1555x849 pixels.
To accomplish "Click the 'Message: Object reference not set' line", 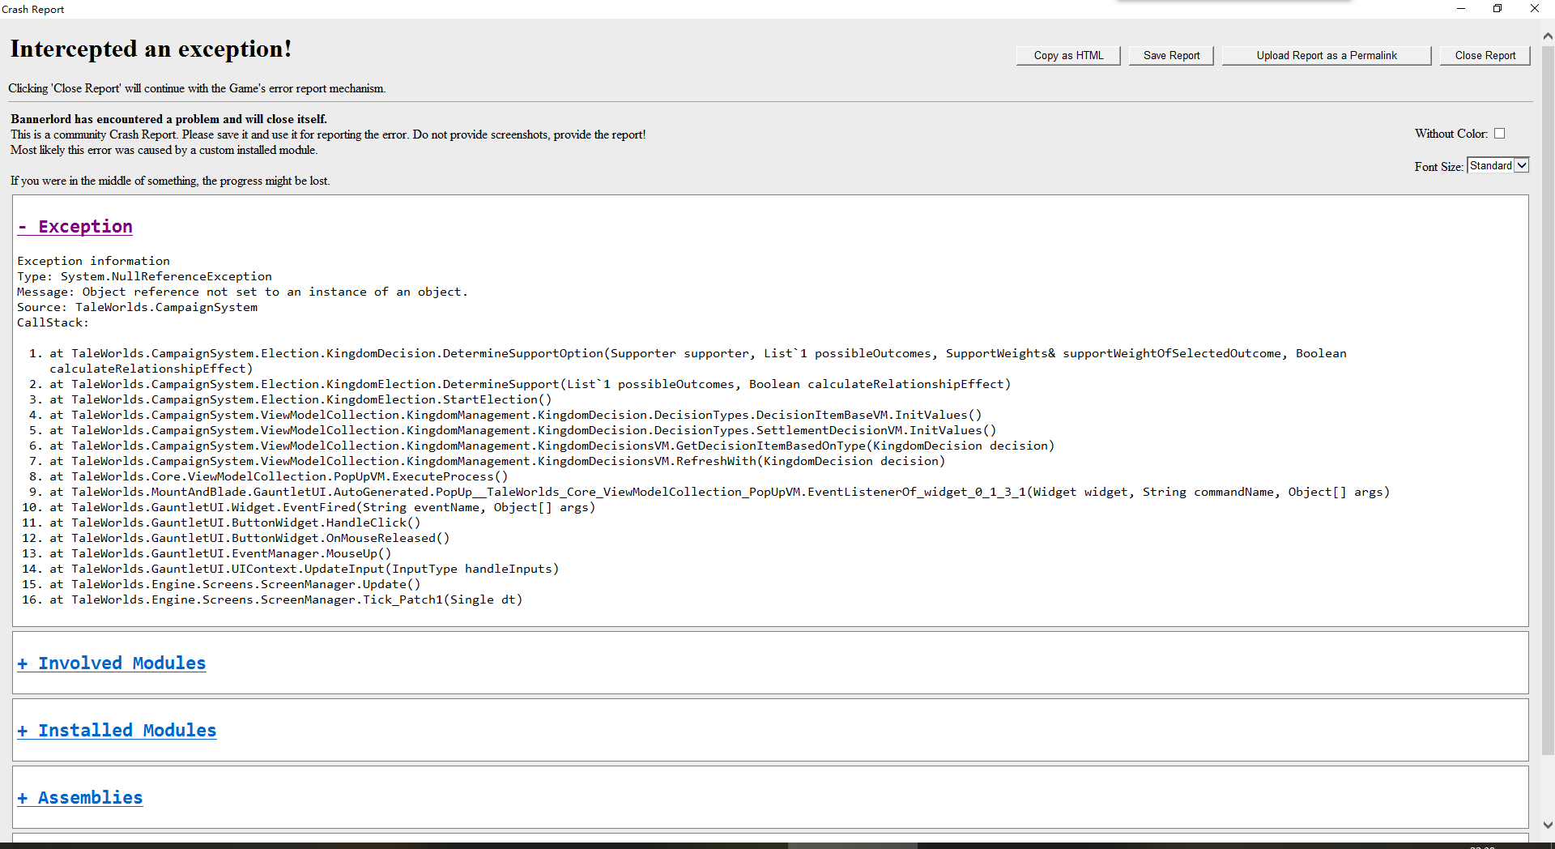I will click(x=243, y=292).
